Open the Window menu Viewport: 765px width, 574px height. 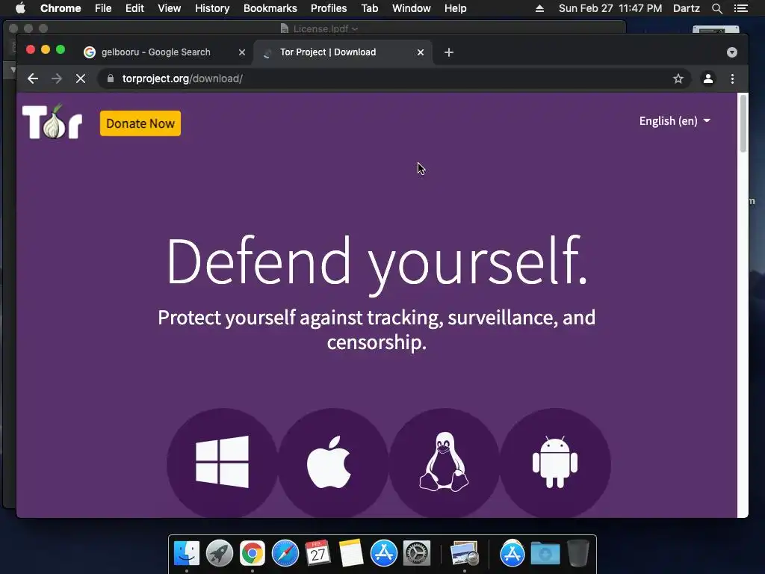click(x=412, y=8)
